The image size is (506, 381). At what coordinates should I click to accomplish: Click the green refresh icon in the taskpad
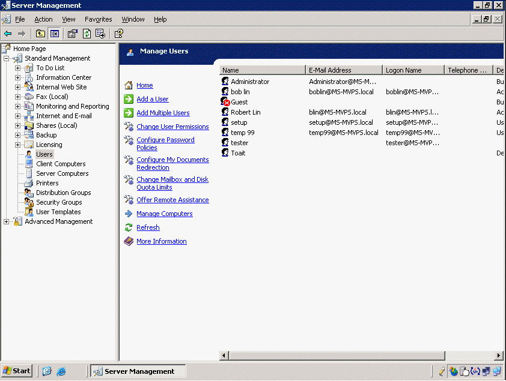click(x=129, y=227)
